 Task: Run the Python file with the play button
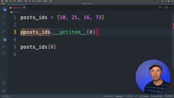160,8
